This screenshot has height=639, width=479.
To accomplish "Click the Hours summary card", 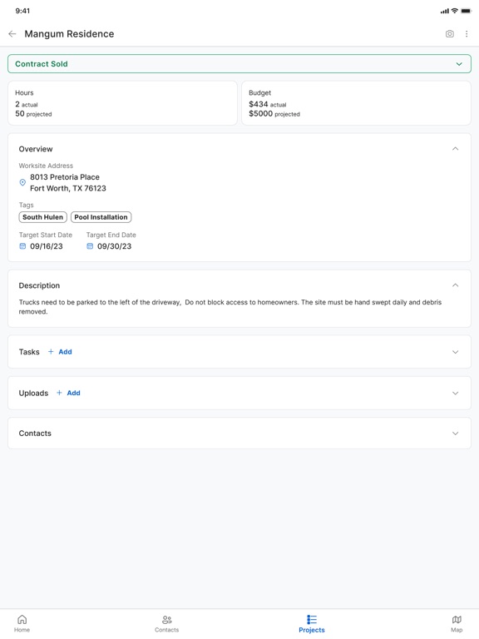I will point(122,103).
